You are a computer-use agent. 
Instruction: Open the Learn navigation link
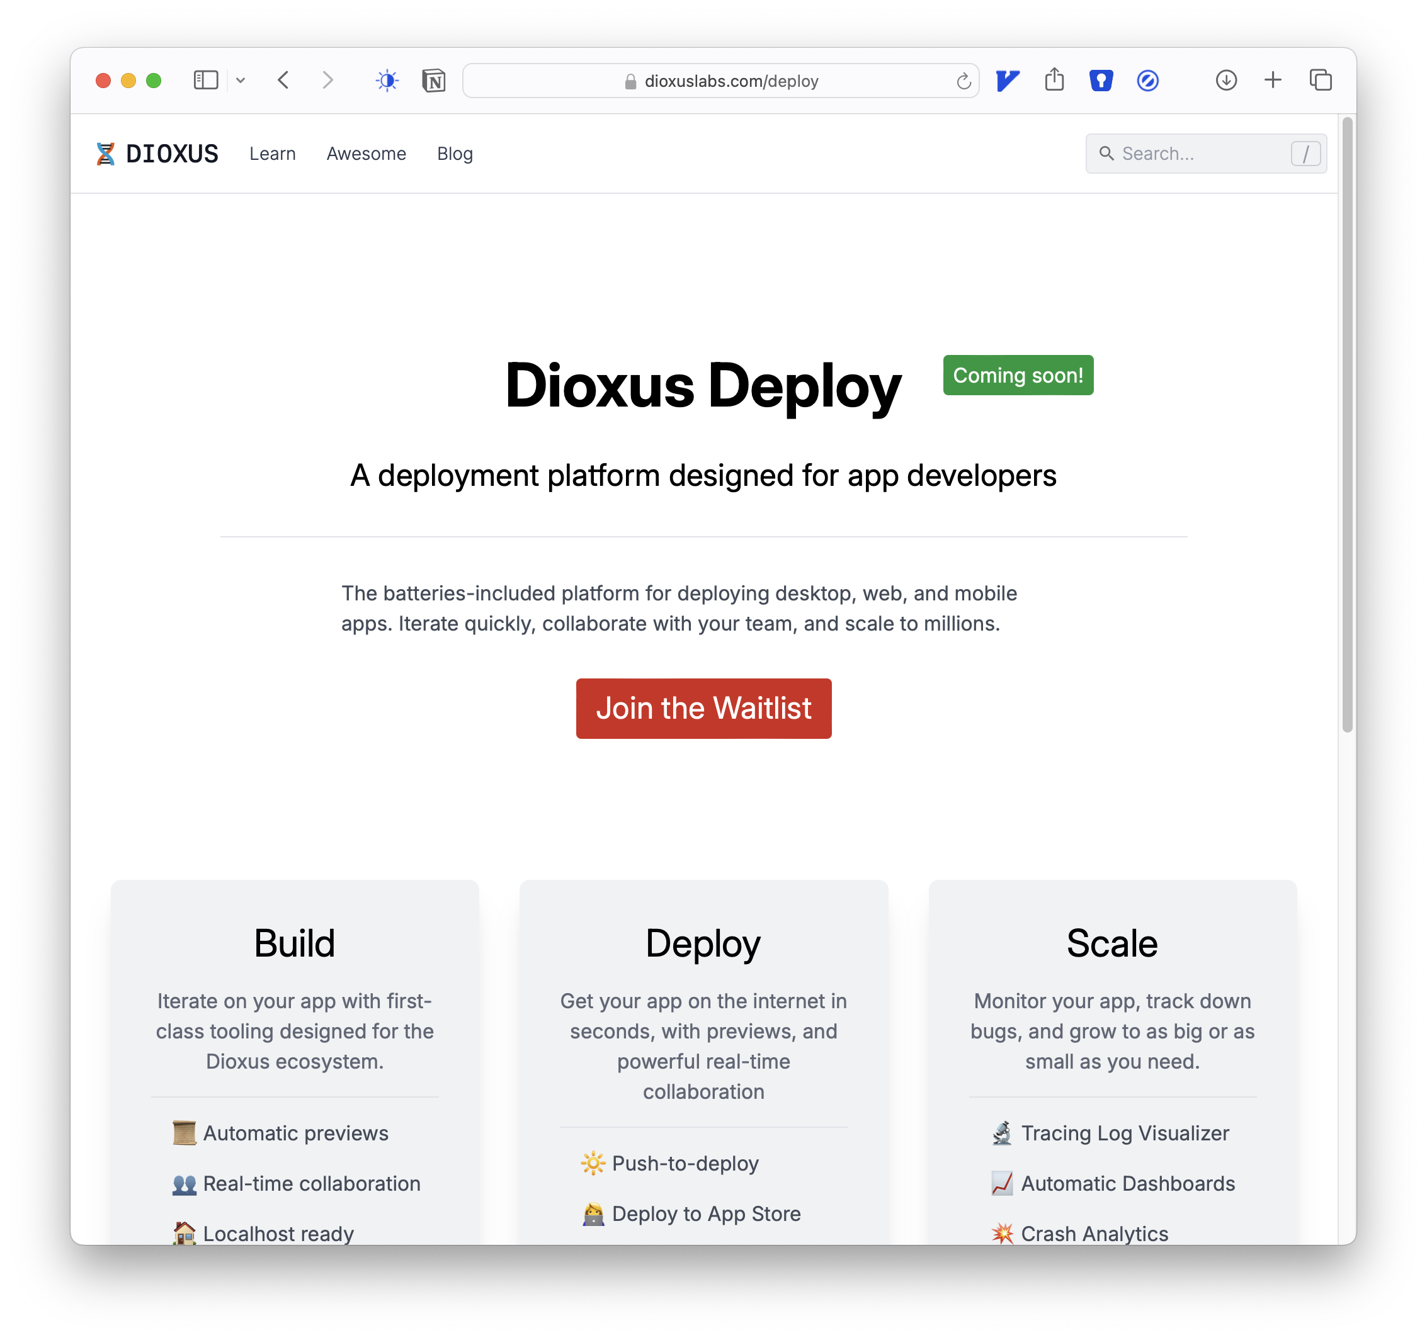tap(272, 154)
